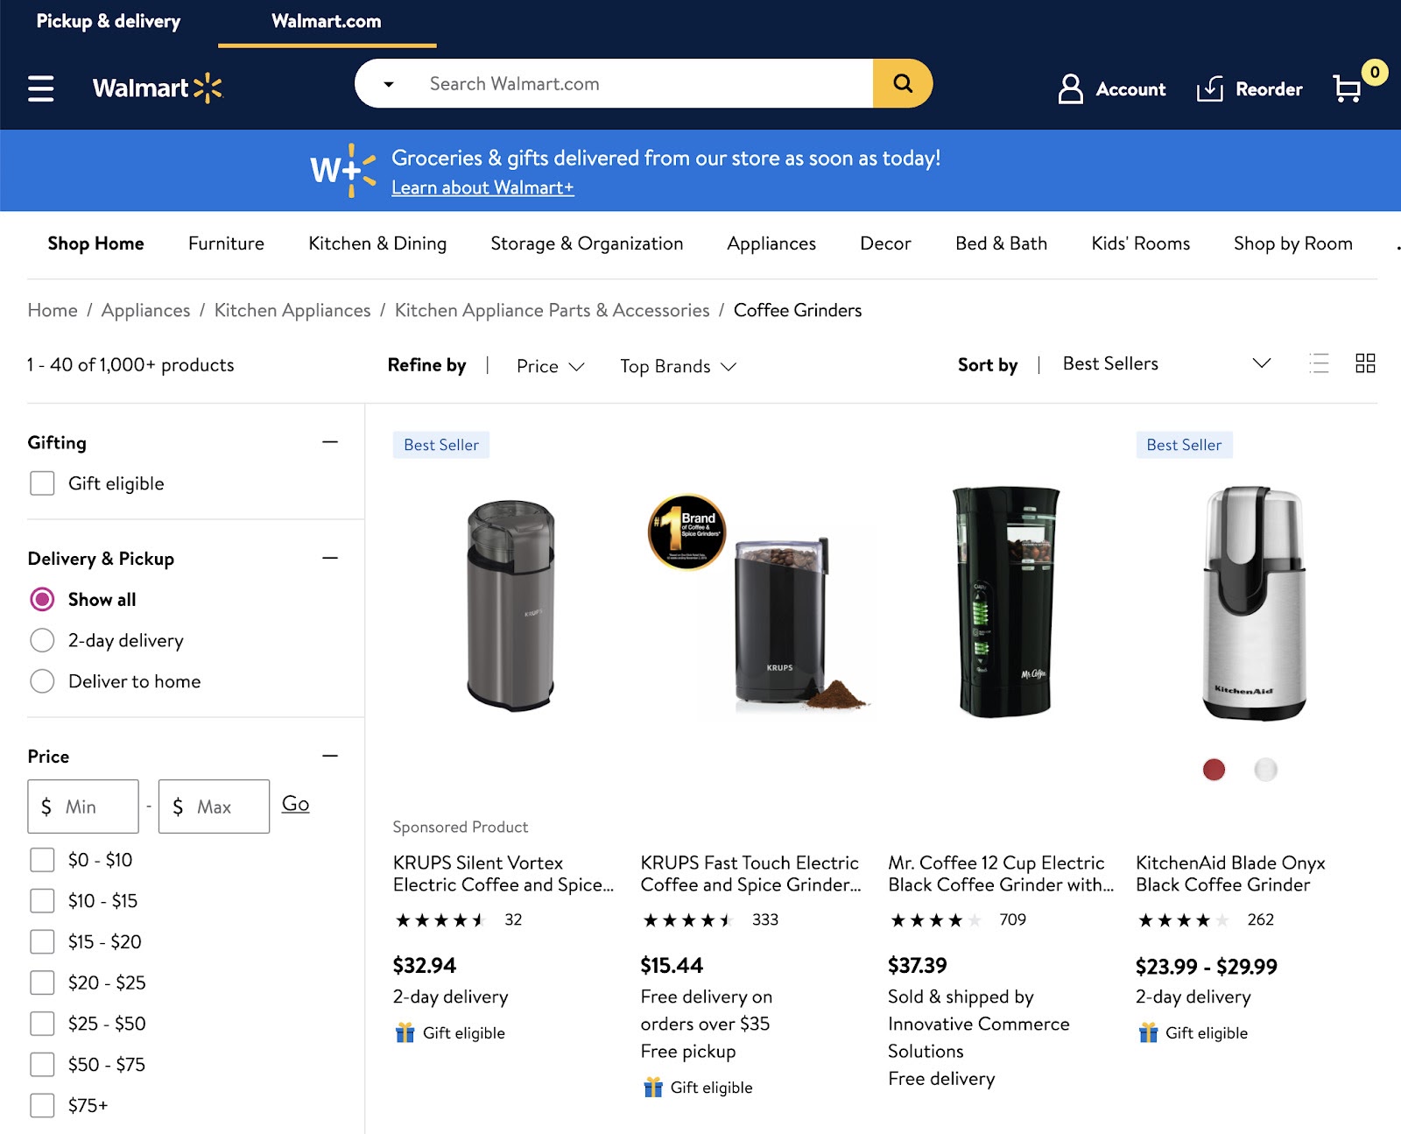Click gift icon under KRUPS Silent Vortex
This screenshot has height=1134, width=1401.
405,1032
